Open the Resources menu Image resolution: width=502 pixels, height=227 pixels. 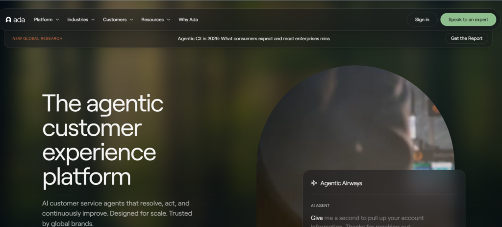click(155, 20)
